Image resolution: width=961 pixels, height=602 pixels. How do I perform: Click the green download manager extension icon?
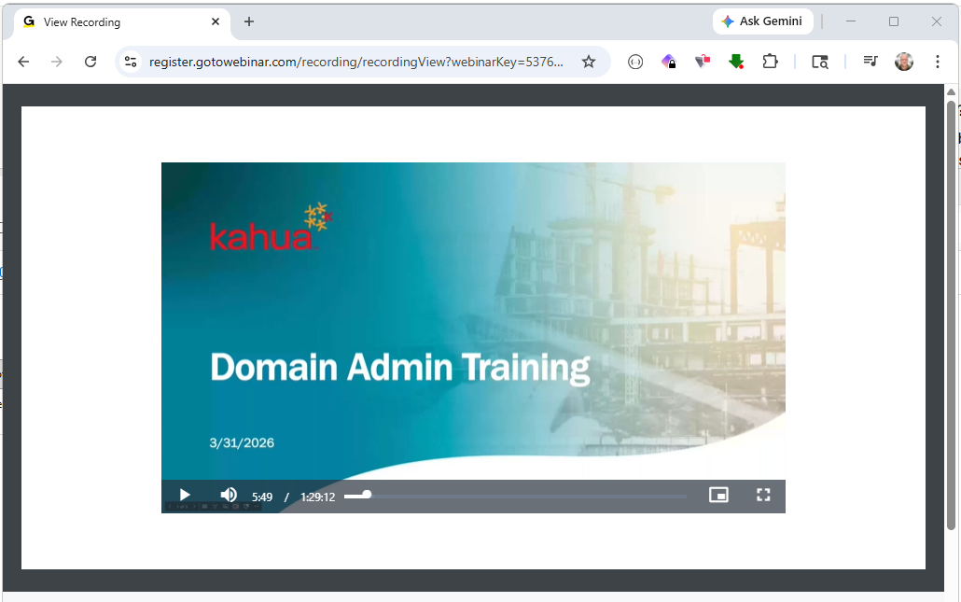[x=735, y=62]
